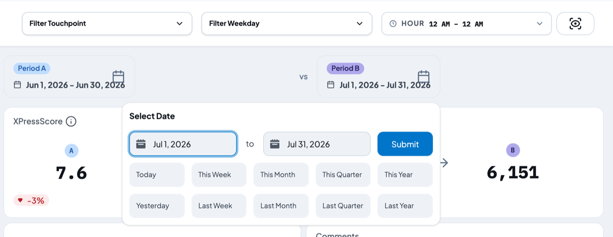The width and height of the screenshot is (613, 237).
Task: Choose the This Quarter preset
Action: (343, 175)
